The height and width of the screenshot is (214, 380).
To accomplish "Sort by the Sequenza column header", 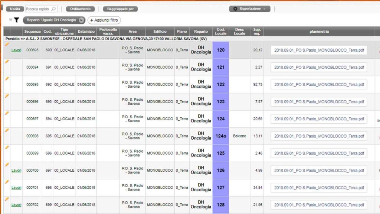I will (32, 32).
